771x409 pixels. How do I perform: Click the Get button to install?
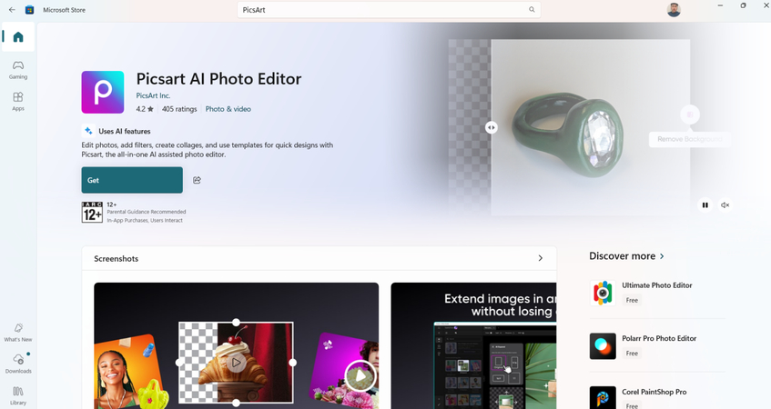(x=132, y=180)
